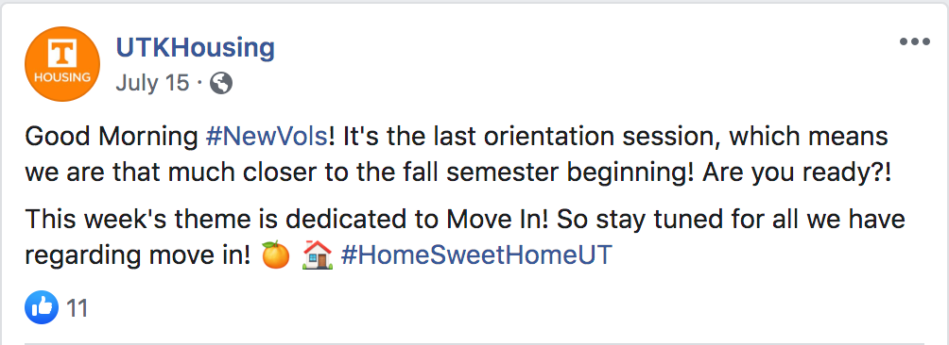Click the globe Public audience icon
Viewport: 949px width, 345px height.
[x=221, y=84]
